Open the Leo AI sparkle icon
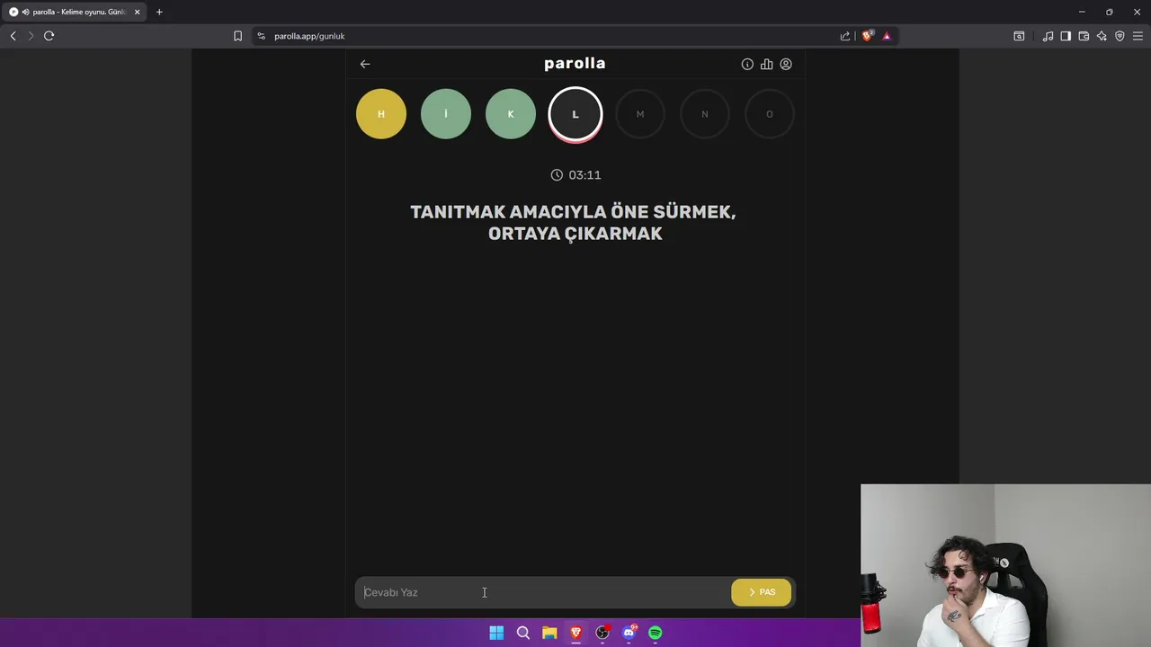 1102,36
